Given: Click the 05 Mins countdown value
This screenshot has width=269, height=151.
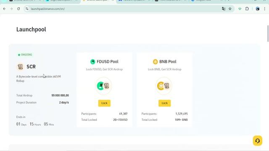Looking at the screenshot, I should 49,124.
